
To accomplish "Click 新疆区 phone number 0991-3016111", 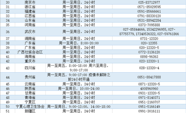I will (x=149, y=111).
